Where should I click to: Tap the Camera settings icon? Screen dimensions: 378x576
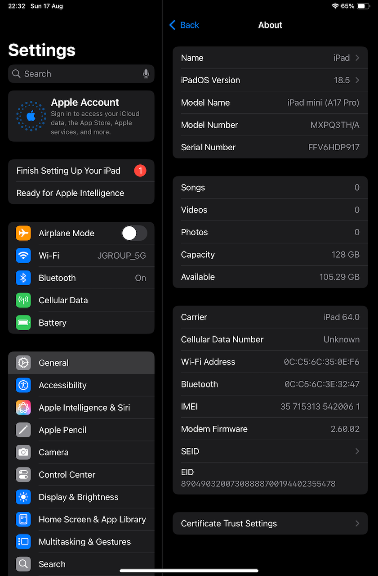coord(23,452)
